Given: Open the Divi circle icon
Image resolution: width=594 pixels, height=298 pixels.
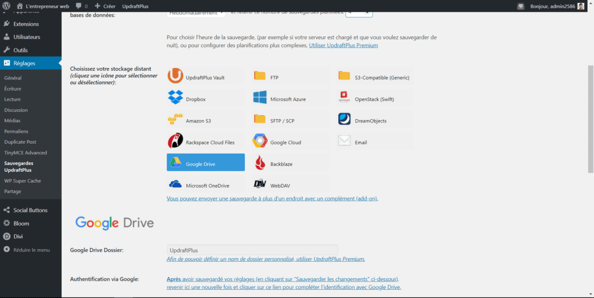Looking at the screenshot, I should coord(7,237).
